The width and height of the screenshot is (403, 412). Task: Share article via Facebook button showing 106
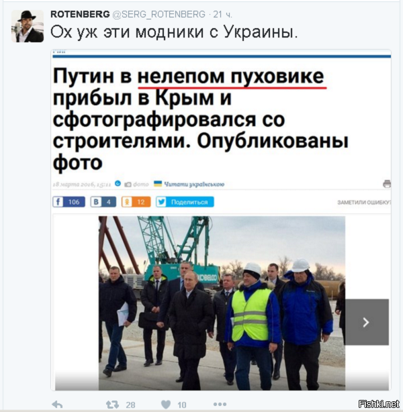[69, 202]
